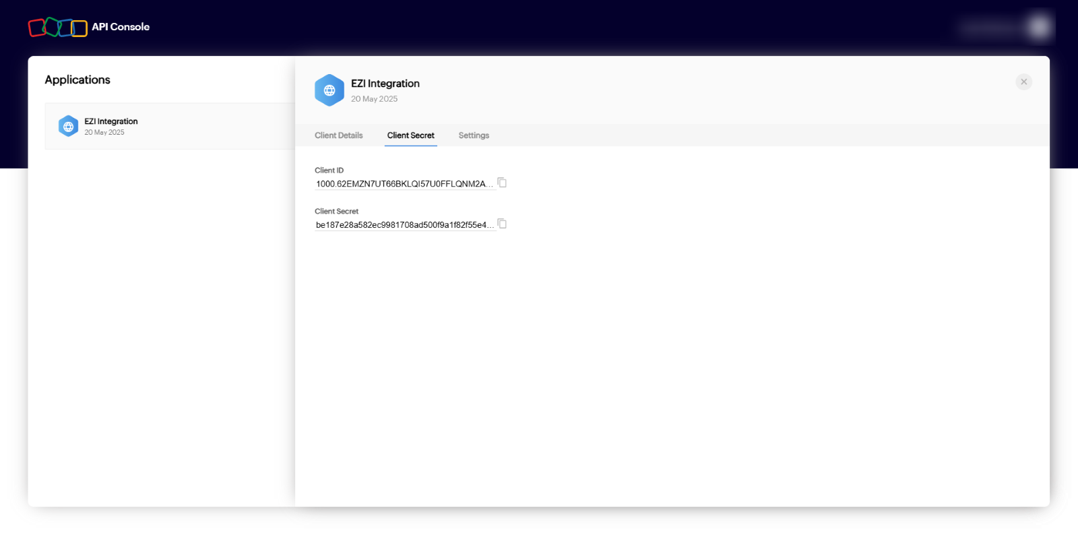Copy the Client ID to clipboard

click(x=502, y=183)
